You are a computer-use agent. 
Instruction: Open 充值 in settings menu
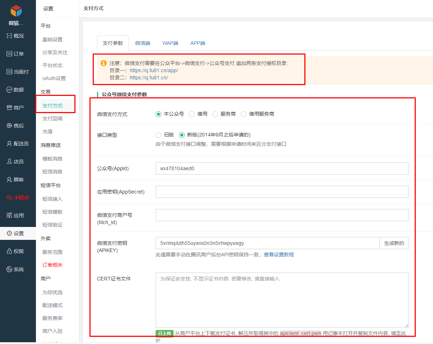47,131
